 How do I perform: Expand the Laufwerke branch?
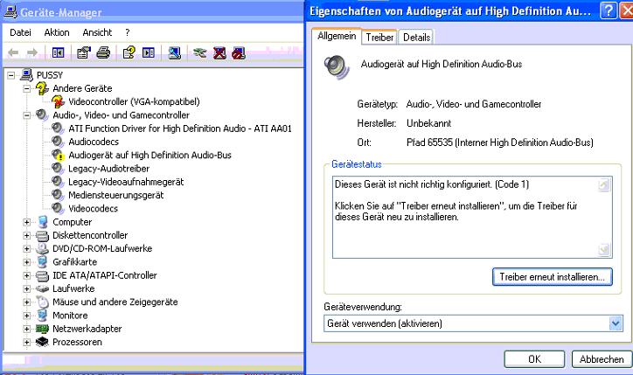tap(26, 288)
